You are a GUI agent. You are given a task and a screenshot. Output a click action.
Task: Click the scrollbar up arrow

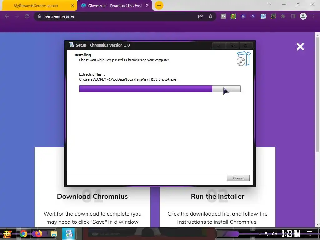click(x=317, y=35)
